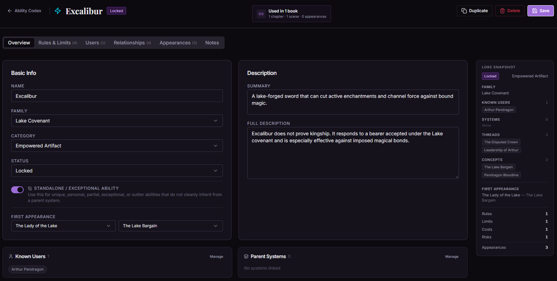Click the Costs count row in snapshot
The height and width of the screenshot is (281, 557).
tap(515, 229)
